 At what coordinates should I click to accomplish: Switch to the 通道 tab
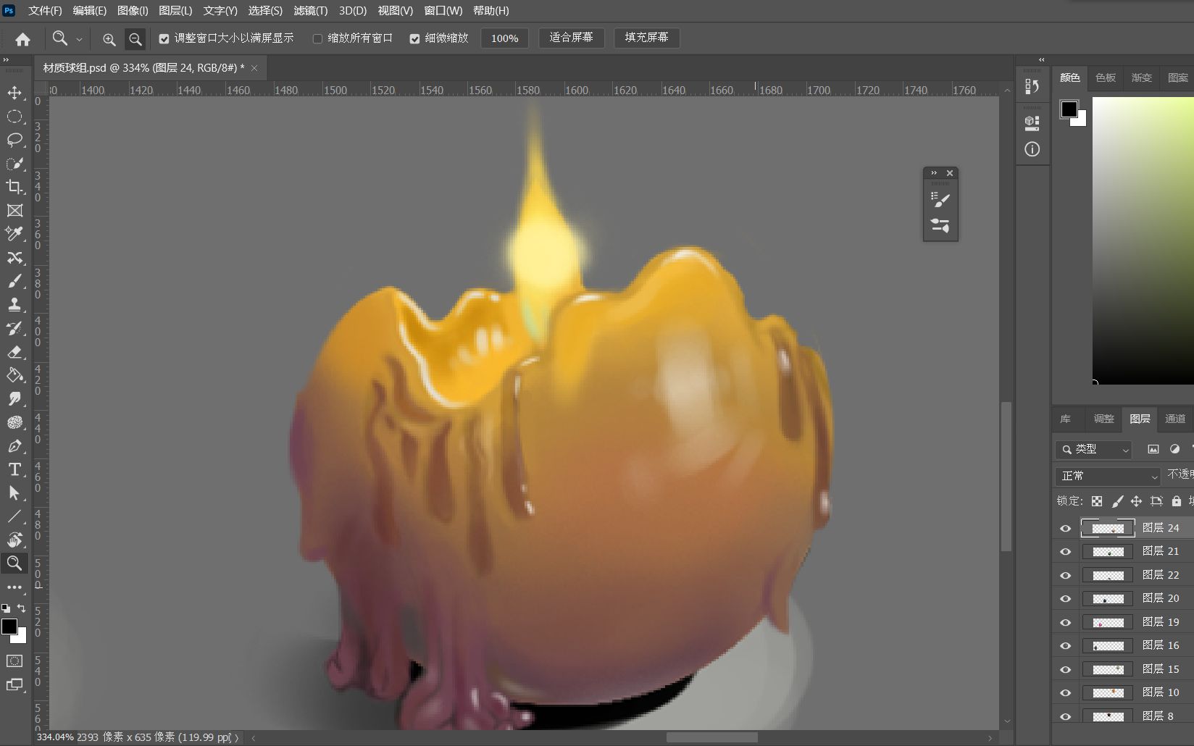tap(1174, 419)
